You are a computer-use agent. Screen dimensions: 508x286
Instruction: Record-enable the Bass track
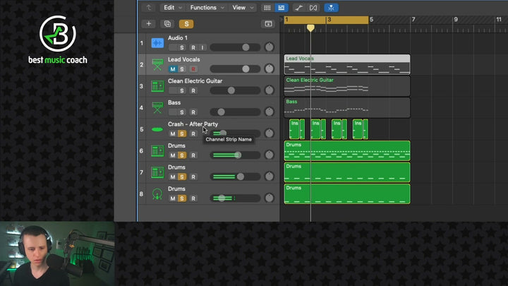193,112
